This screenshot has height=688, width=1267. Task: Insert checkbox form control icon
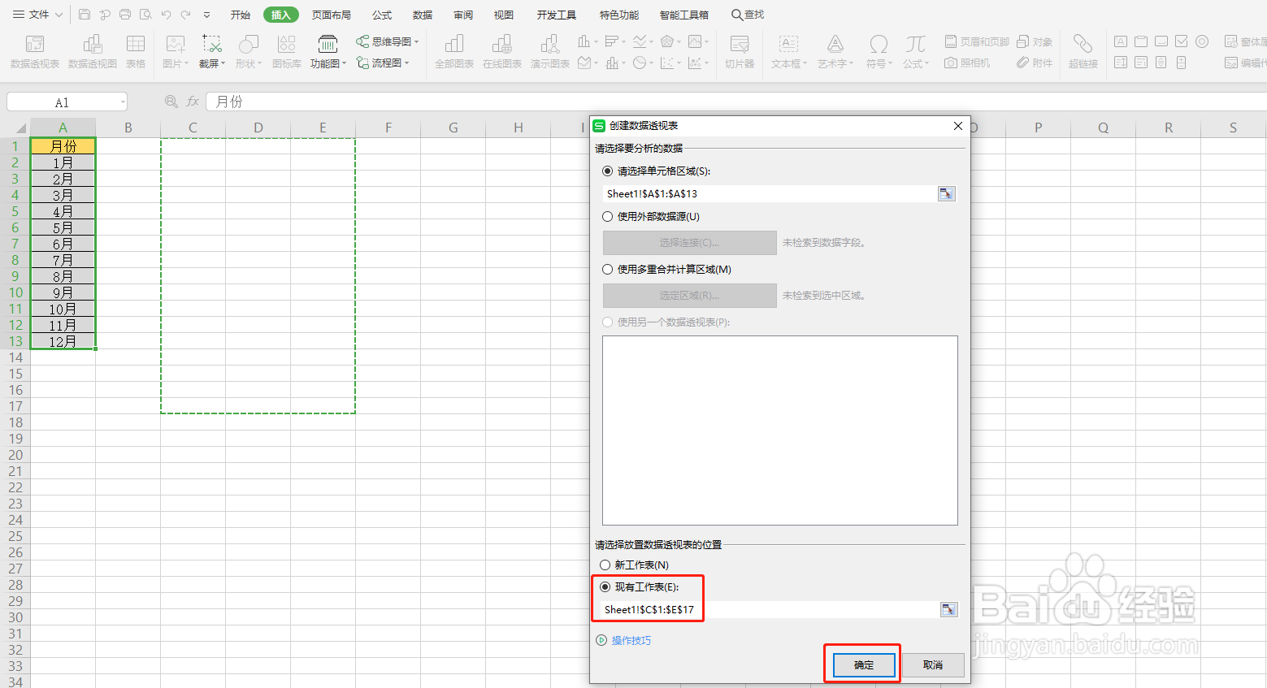[x=1182, y=41]
